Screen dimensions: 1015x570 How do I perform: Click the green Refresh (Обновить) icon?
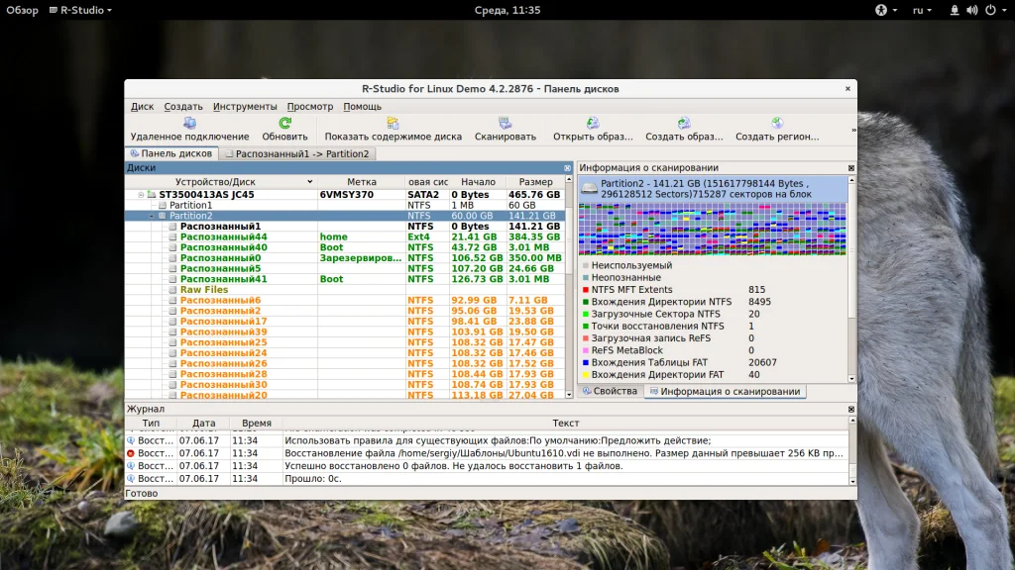(x=284, y=124)
